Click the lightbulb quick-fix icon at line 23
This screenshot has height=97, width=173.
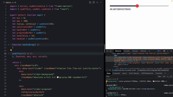click(11, 50)
